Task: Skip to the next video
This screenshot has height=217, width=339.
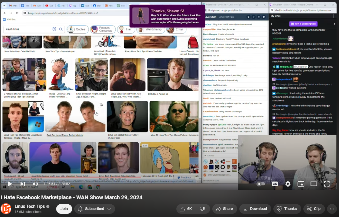Action: click(x=23, y=184)
